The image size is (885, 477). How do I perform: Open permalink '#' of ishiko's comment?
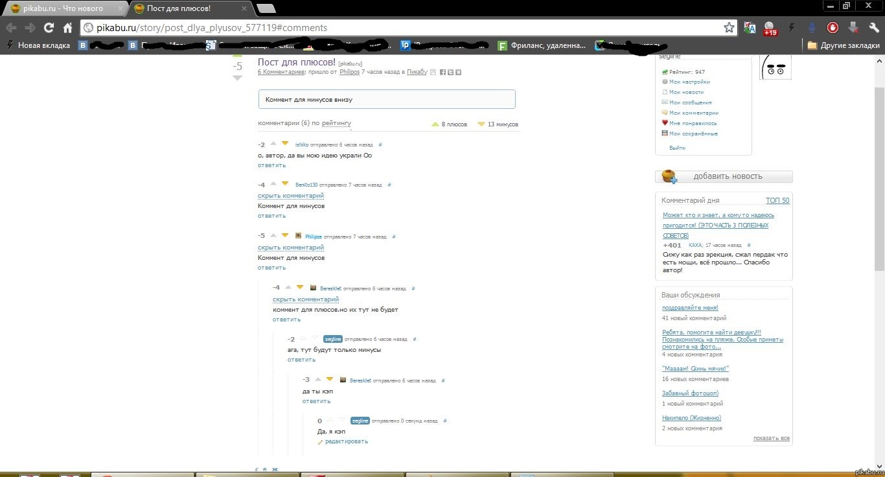380,145
